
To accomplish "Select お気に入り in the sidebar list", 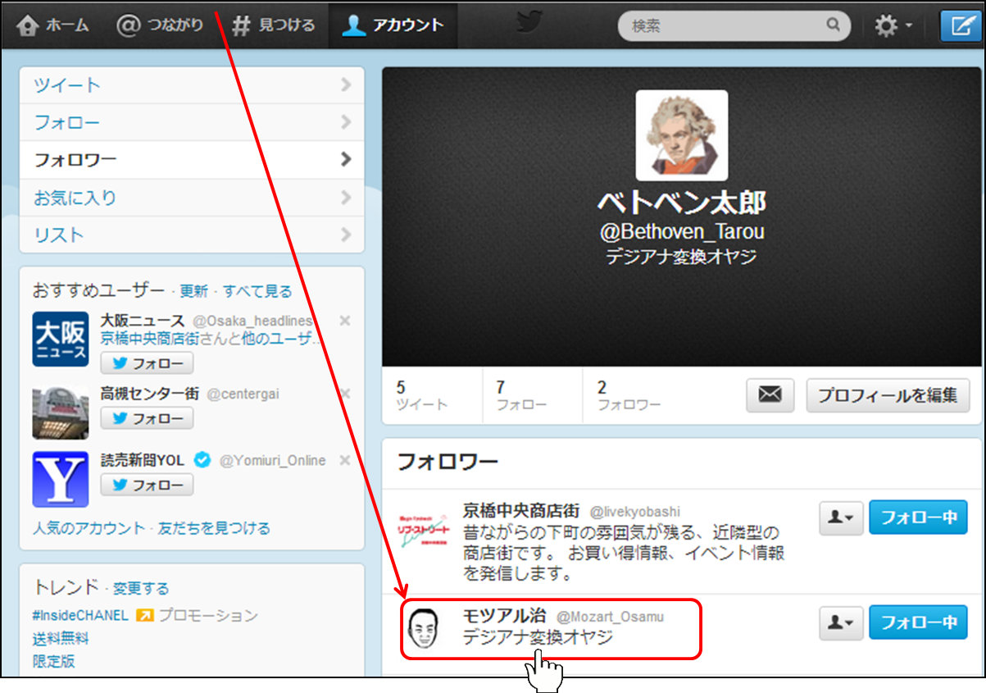I will click(x=191, y=198).
